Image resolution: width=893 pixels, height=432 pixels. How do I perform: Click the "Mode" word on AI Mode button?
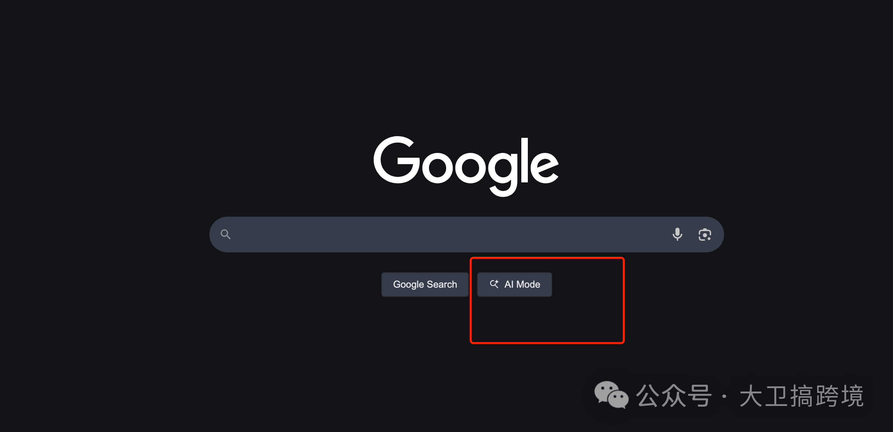click(528, 285)
